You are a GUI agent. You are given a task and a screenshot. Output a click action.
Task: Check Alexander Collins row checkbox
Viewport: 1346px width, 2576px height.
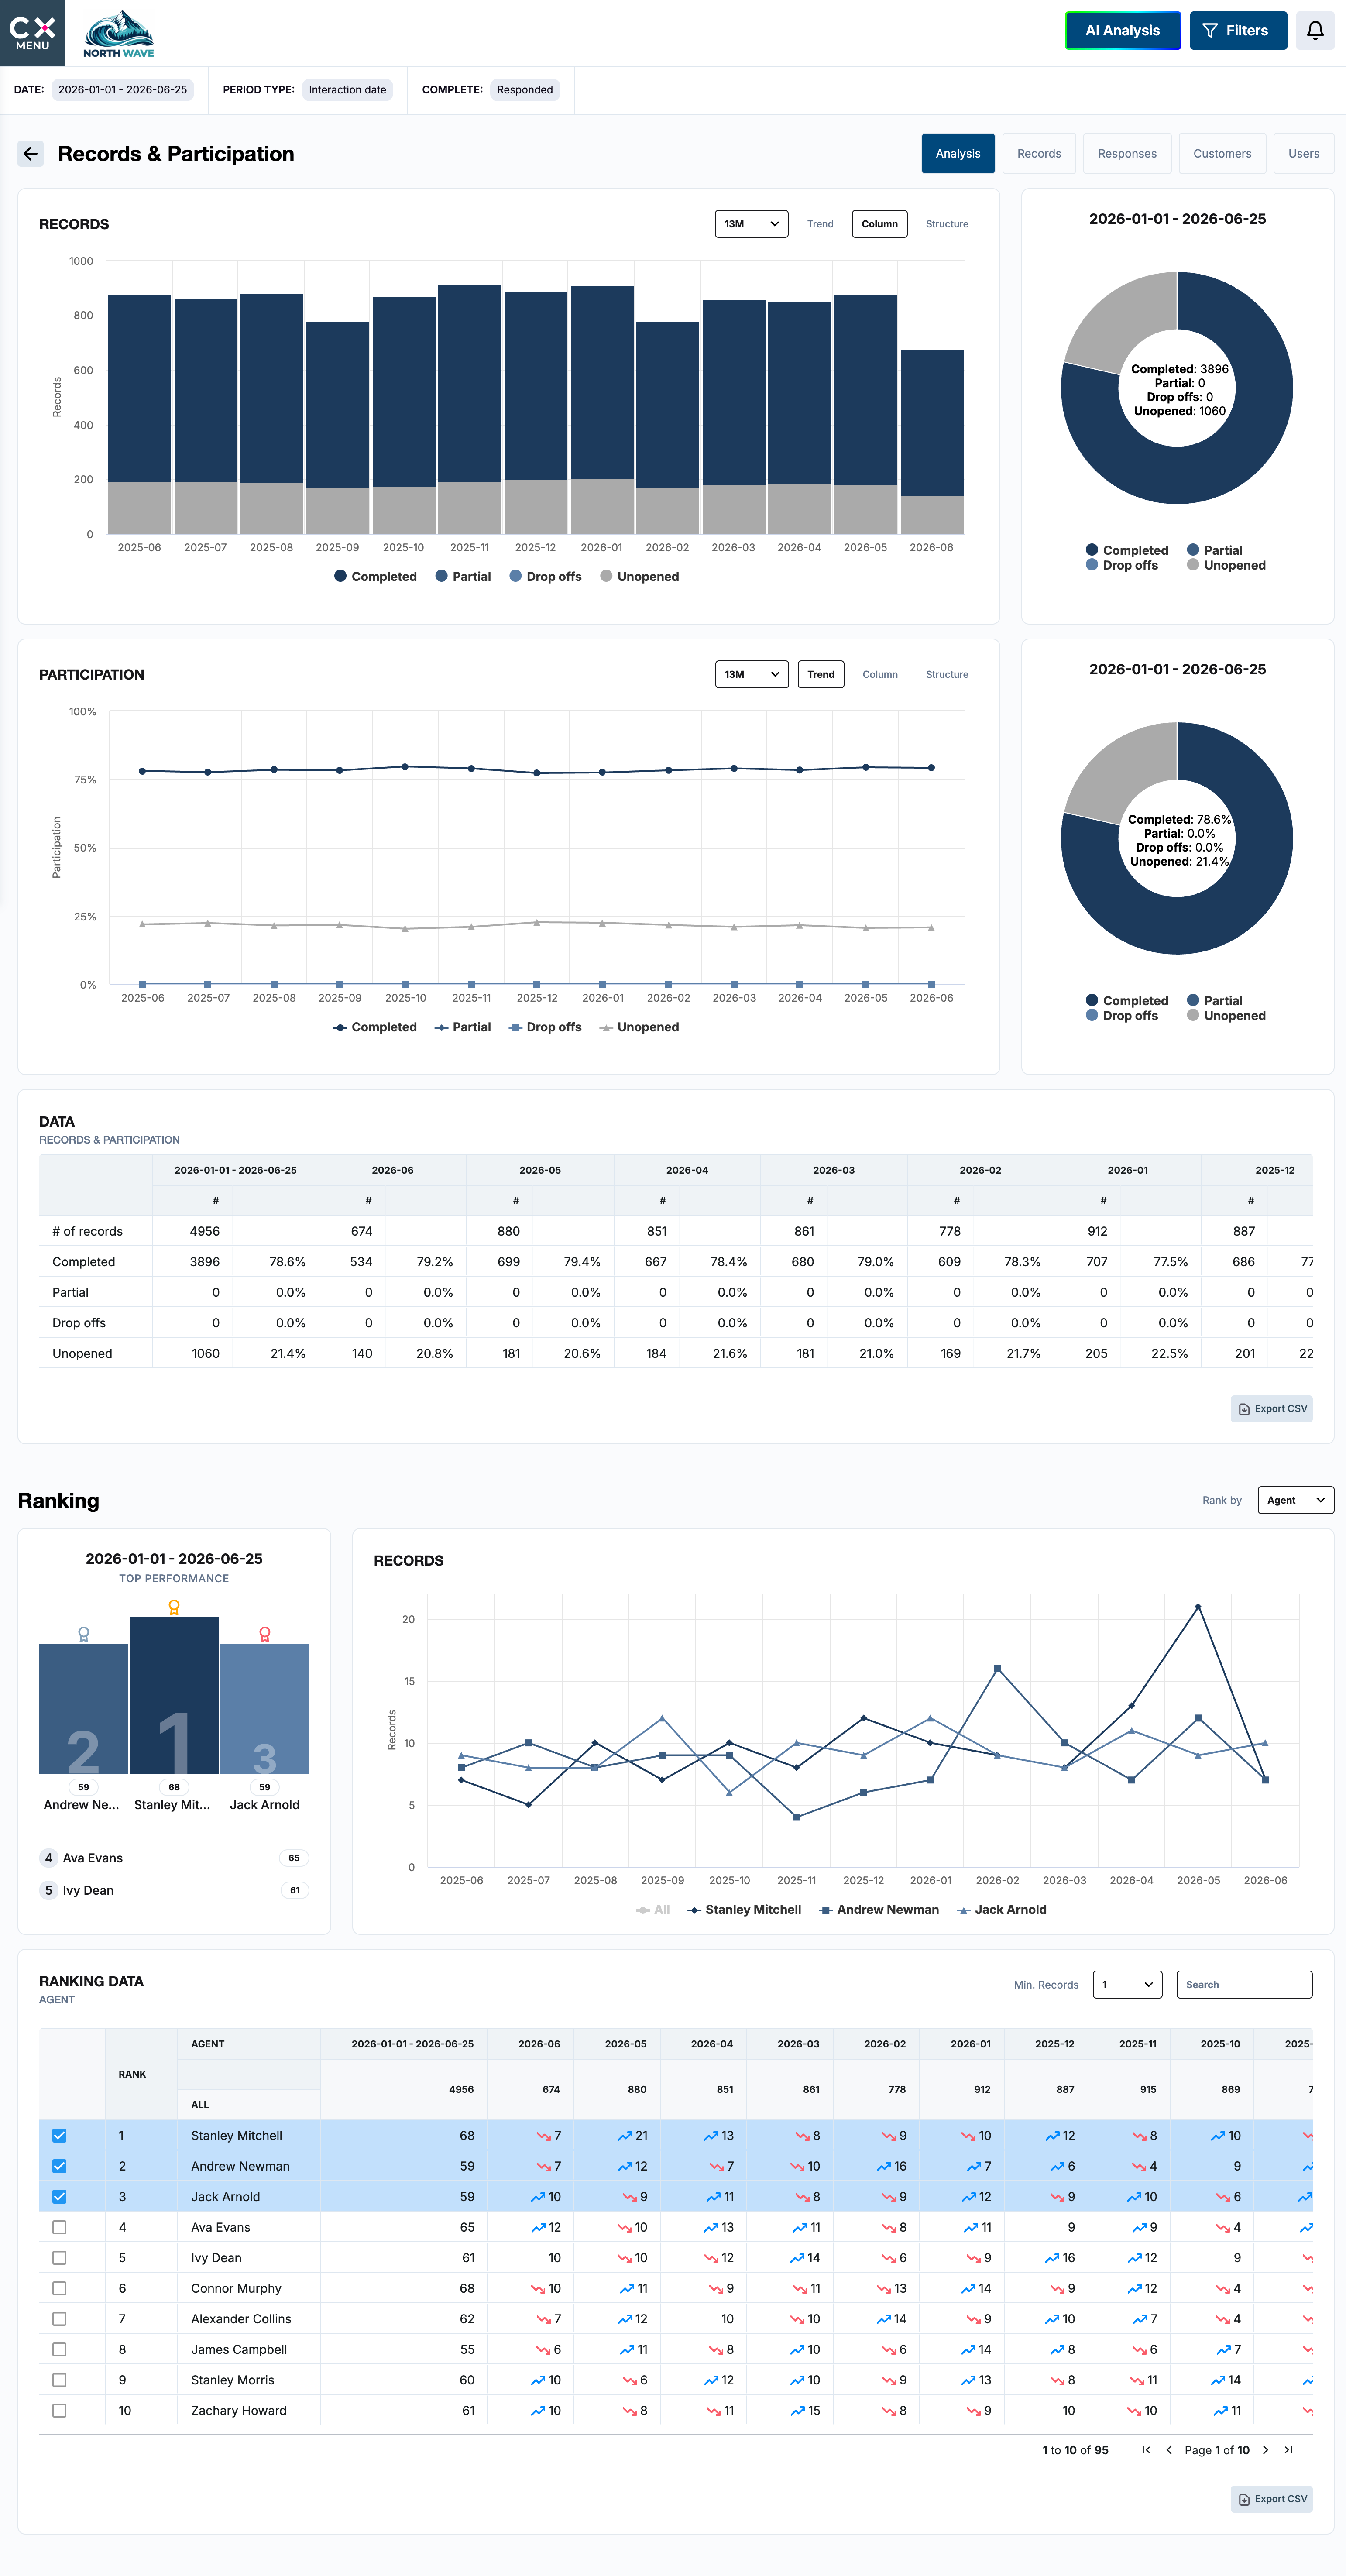coord(59,2318)
